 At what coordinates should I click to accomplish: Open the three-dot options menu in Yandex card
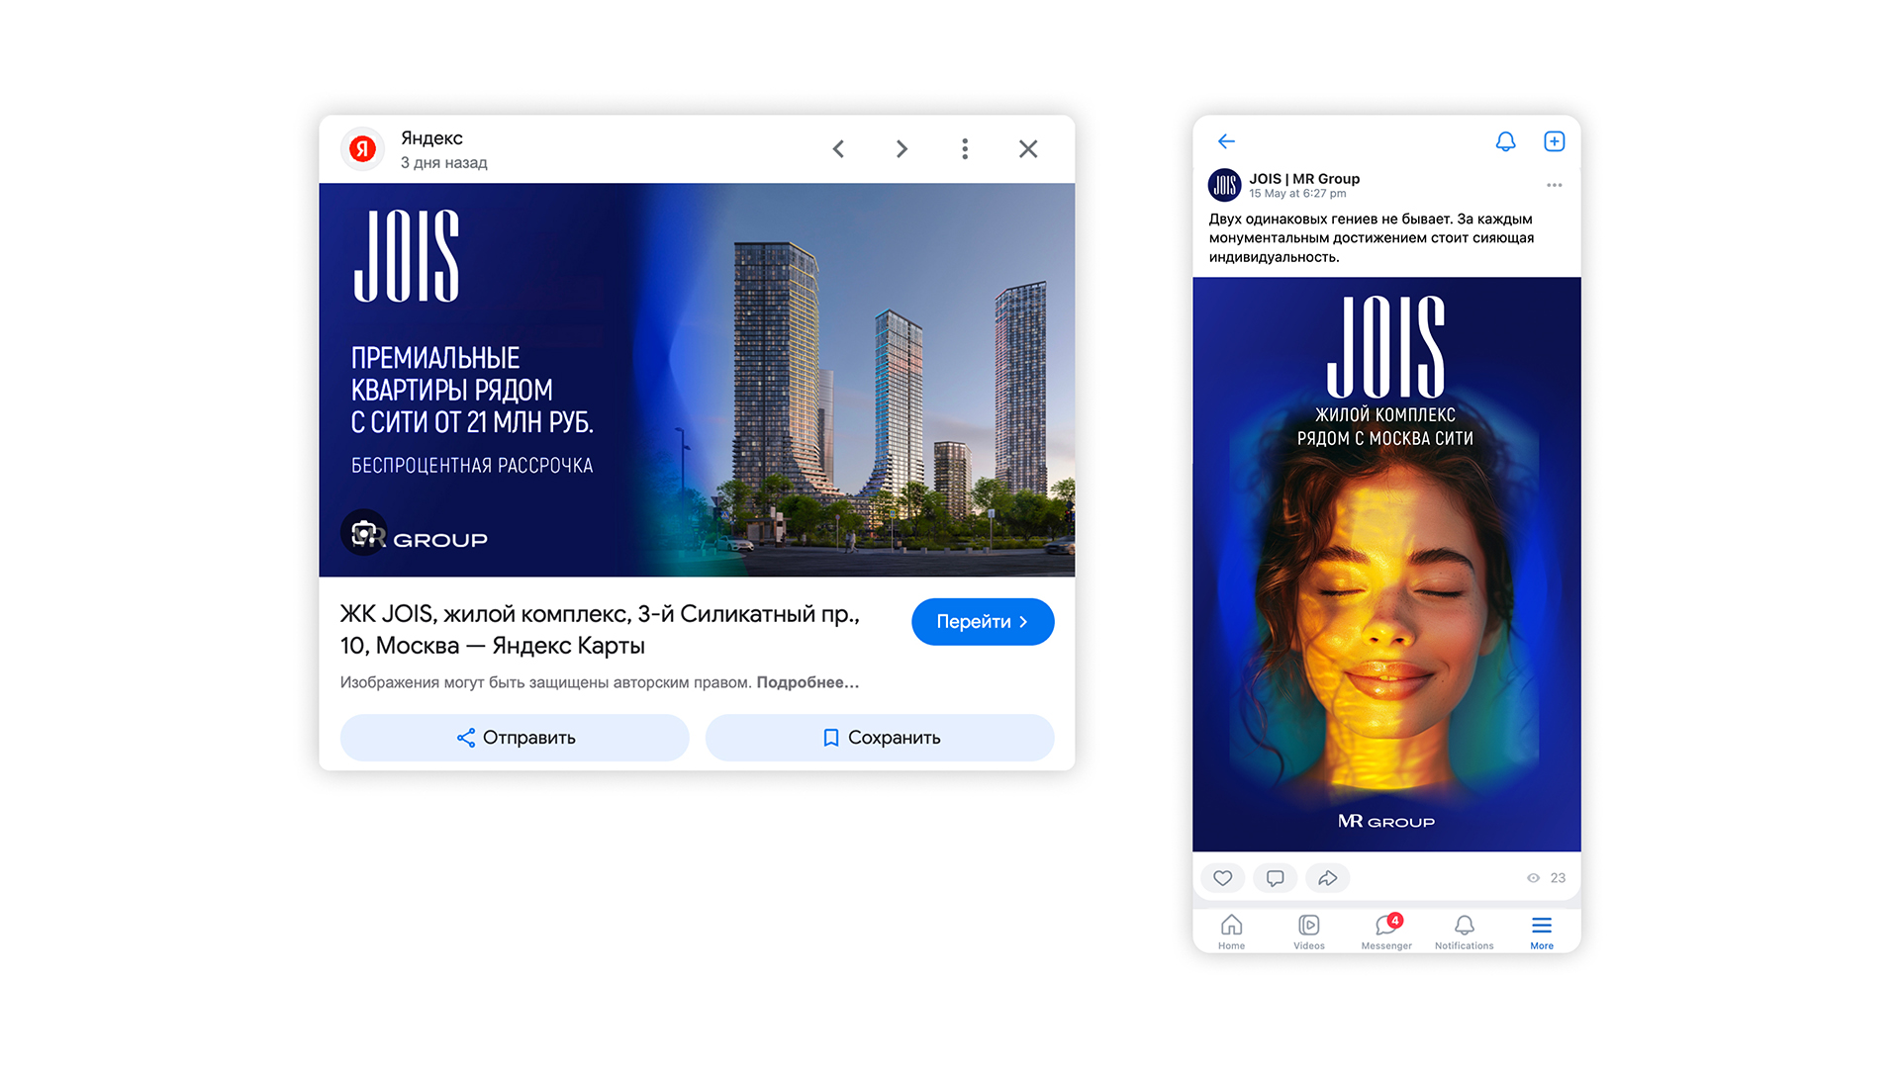(965, 149)
